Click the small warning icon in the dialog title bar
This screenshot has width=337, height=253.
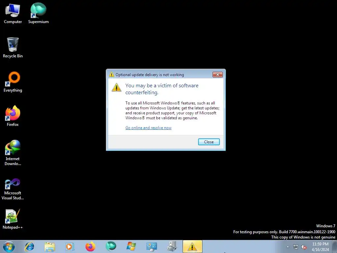(111, 75)
